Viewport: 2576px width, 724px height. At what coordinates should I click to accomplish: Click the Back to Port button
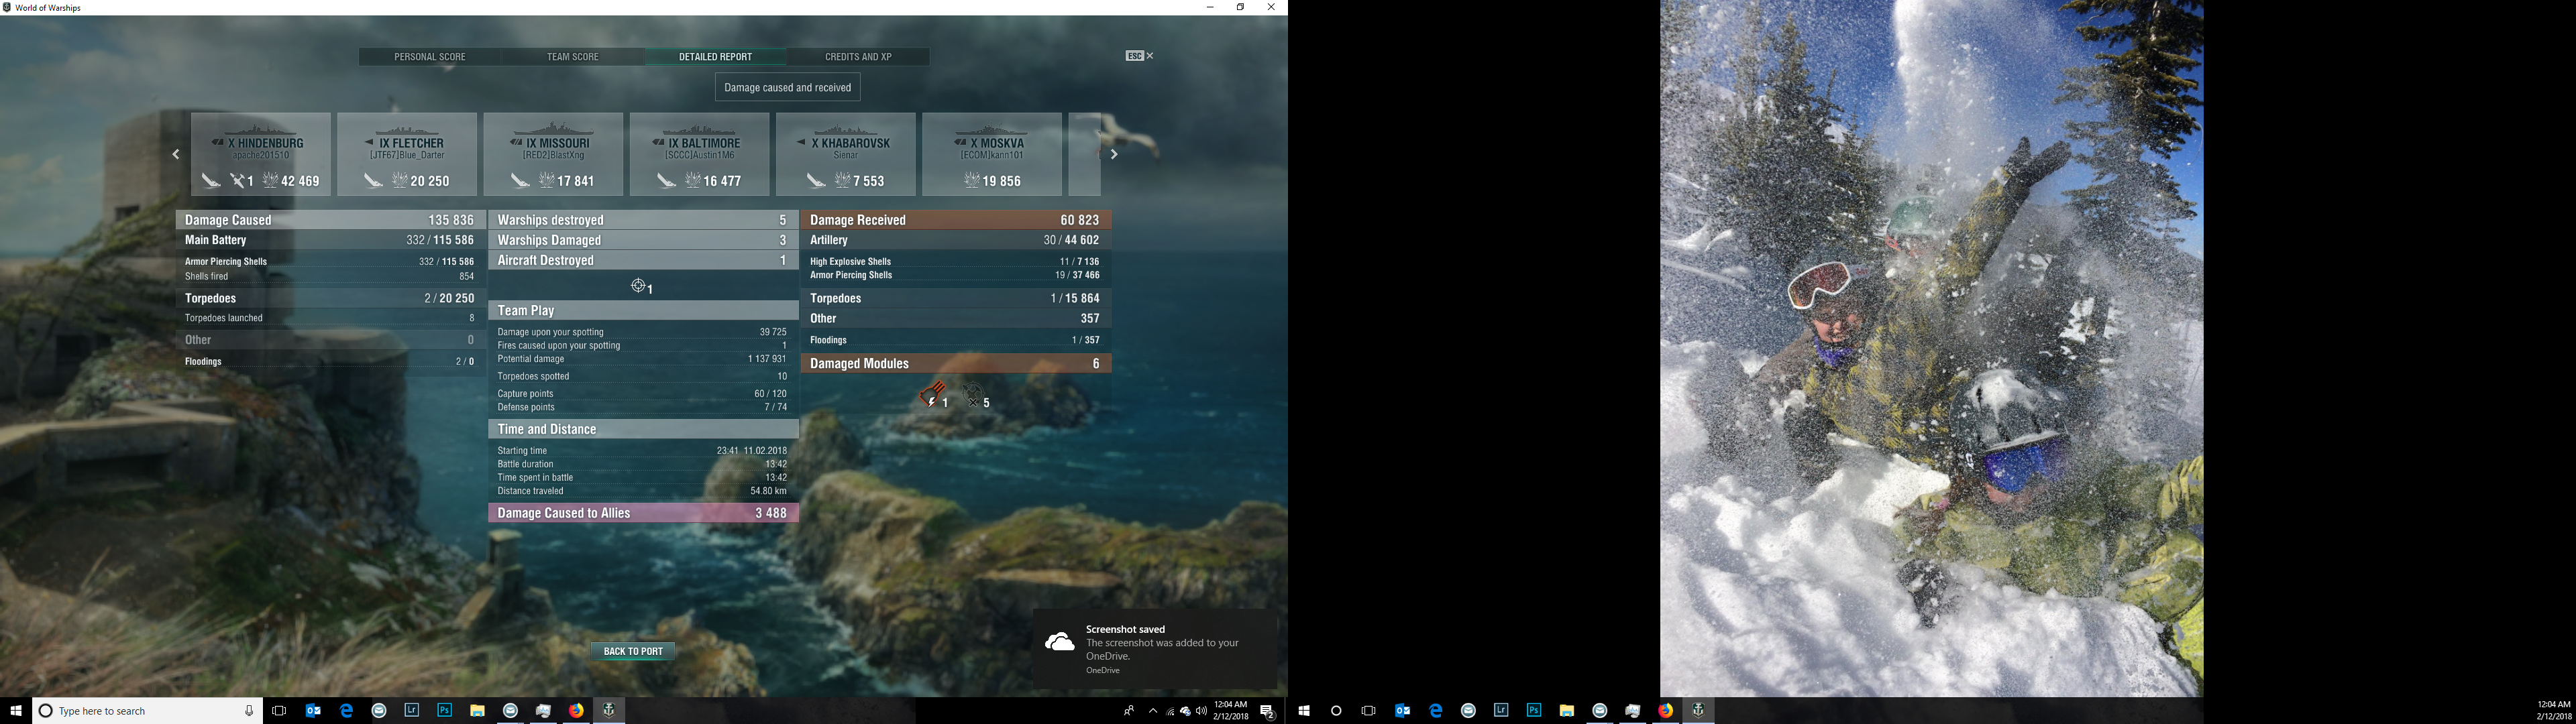[633, 651]
